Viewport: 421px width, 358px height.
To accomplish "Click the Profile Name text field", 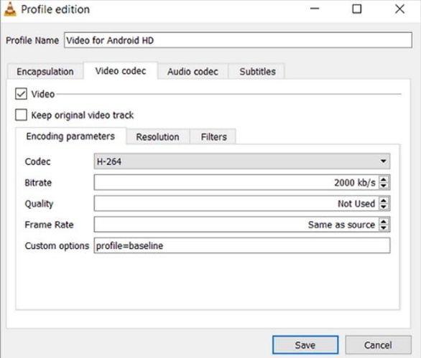I will 238,40.
